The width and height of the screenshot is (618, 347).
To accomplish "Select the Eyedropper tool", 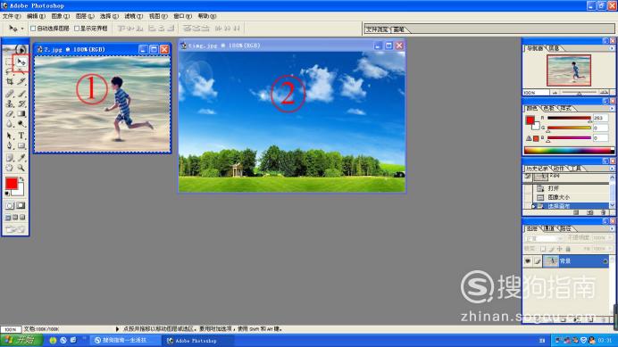I will pyautogui.click(x=21, y=158).
